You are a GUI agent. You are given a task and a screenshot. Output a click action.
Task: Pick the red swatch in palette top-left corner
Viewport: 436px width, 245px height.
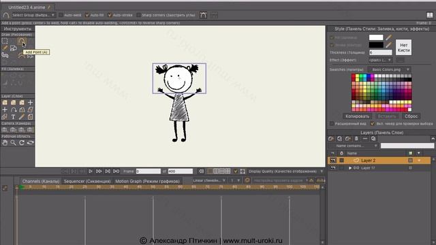(x=354, y=76)
